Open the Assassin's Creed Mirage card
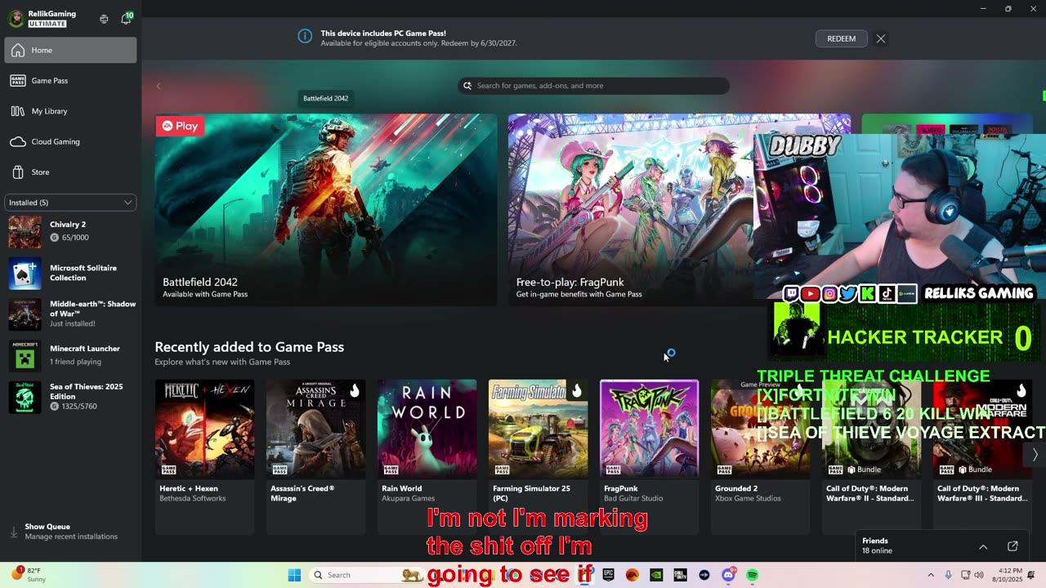Image resolution: width=1046 pixels, height=588 pixels. coord(315,457)
